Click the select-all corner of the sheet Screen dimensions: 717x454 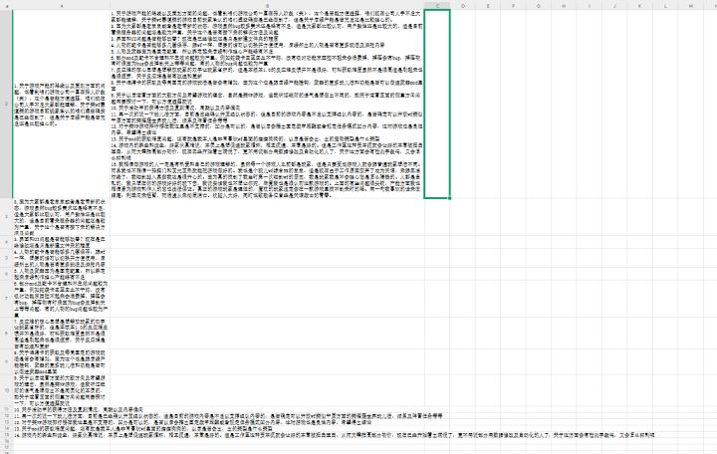click(6, 6)
